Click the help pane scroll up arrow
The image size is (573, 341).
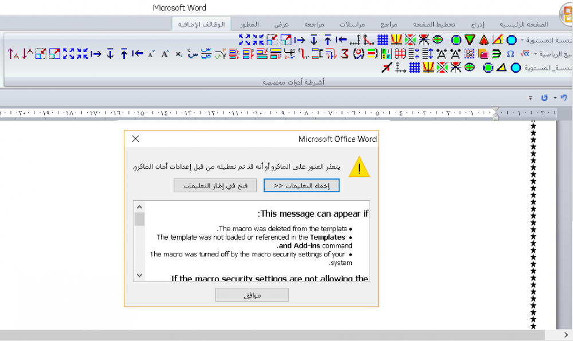click(x=139, y=207)
